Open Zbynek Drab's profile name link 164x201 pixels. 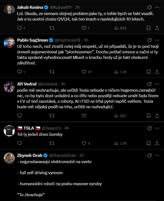point(30,156)
